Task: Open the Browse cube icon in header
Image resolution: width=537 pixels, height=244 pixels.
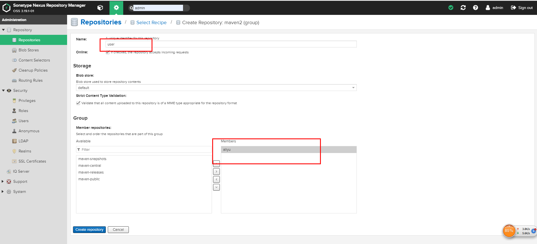Action: (x=100, y=8)
